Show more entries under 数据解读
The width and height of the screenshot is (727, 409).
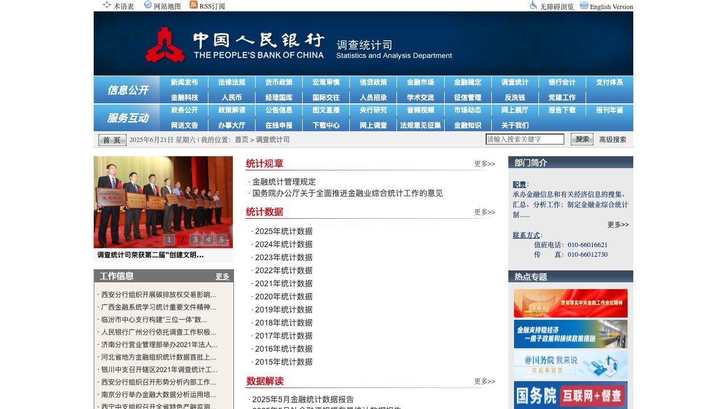click(x=484, y=381)
